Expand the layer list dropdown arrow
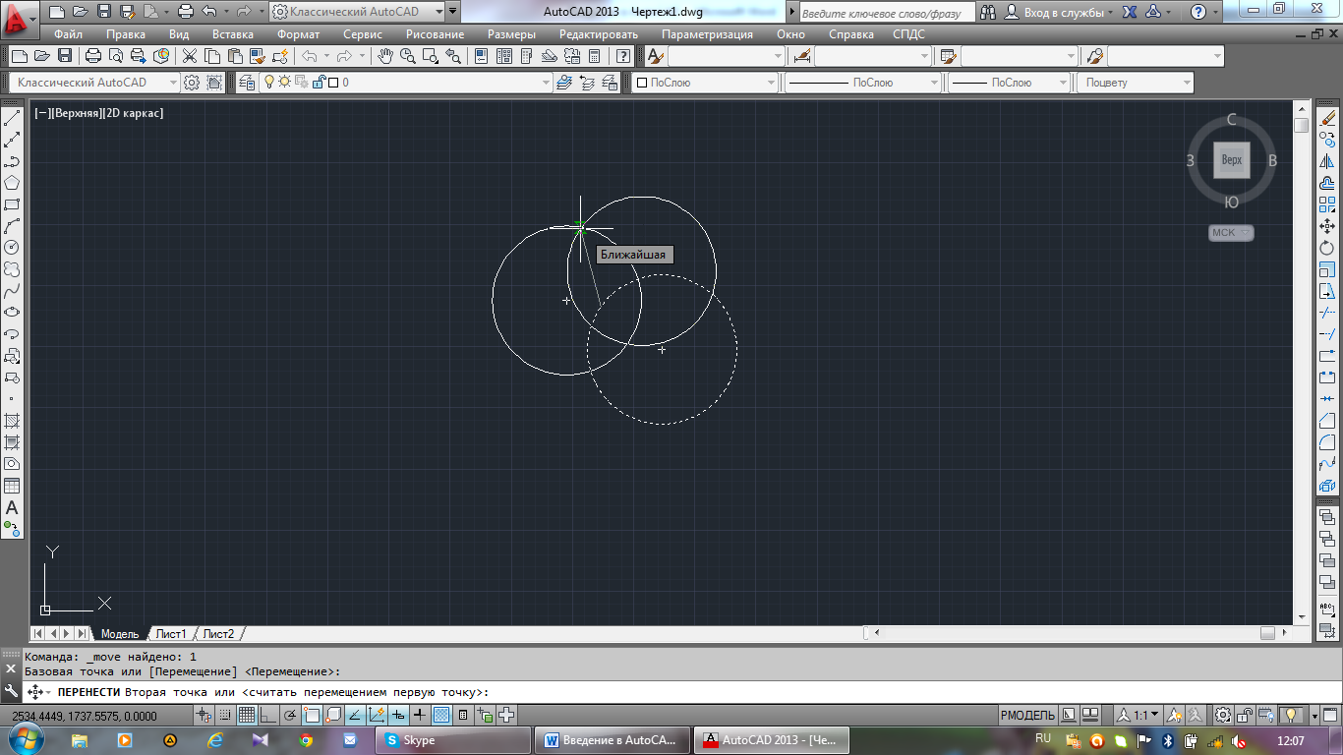 (546, 83)
